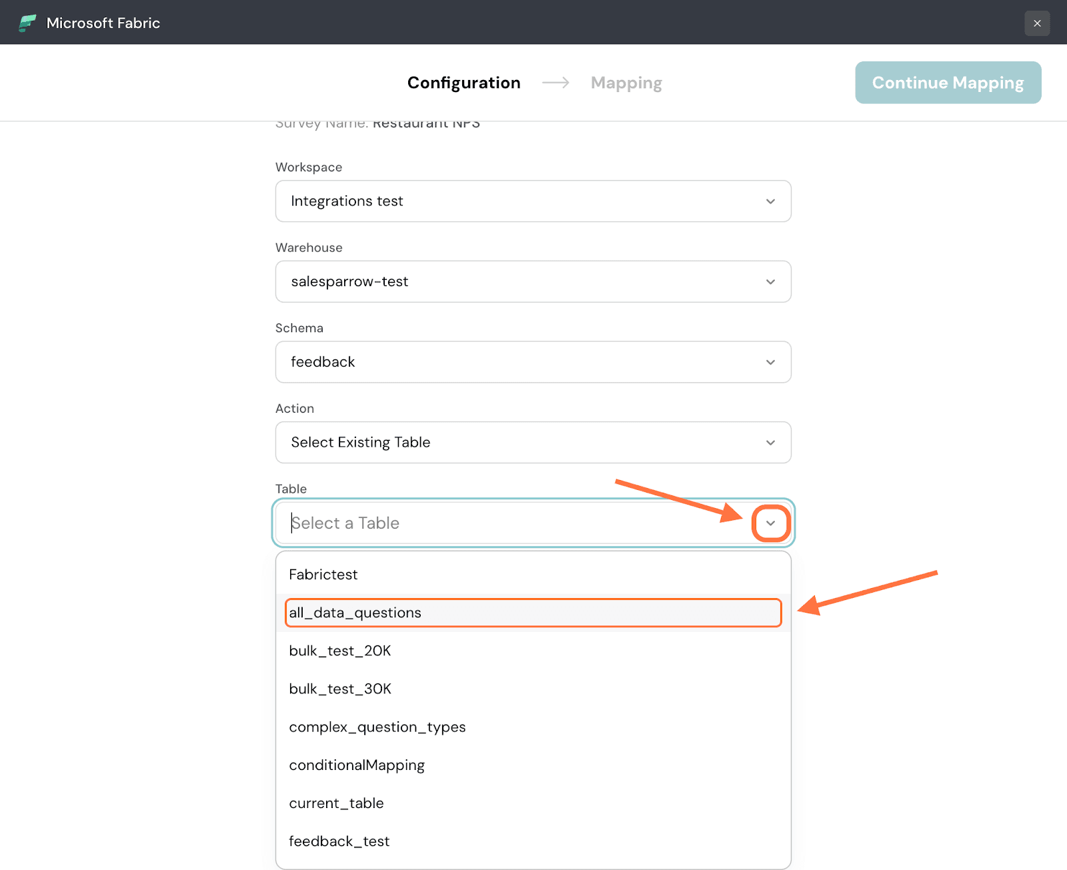Expand the Warehouse dropdown chevron
The height and width of the screenshot is (870, 1067).
pyautogui.click(x=770, y=282)
